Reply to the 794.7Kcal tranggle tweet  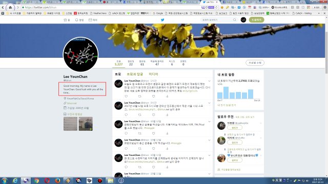[x=126, y=133]
